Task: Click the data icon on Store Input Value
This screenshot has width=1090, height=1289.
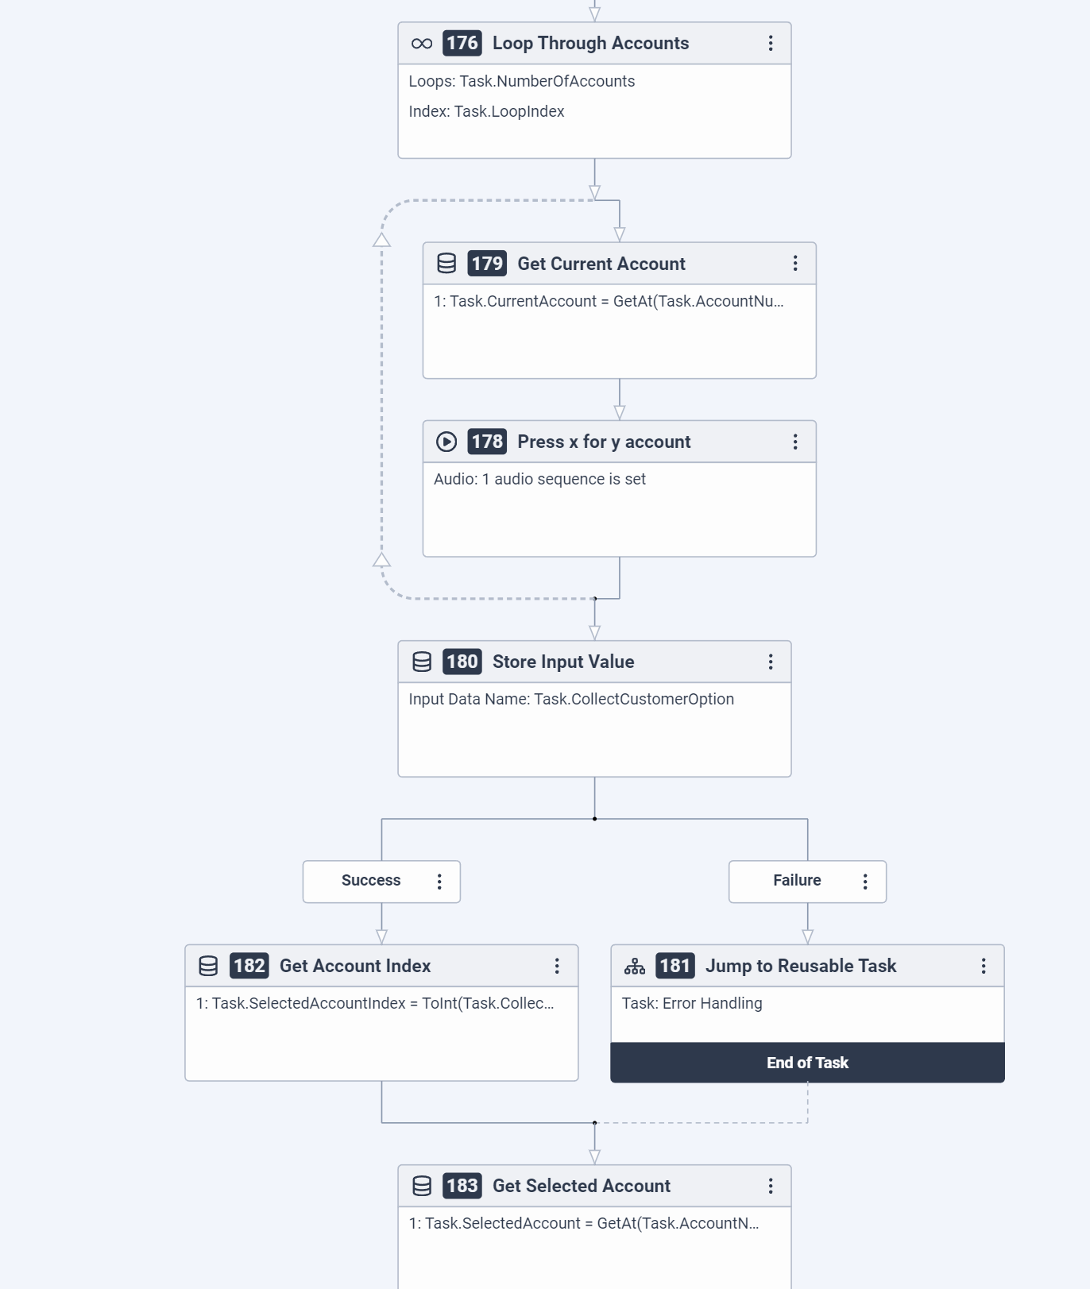Action: pos(422,662)
